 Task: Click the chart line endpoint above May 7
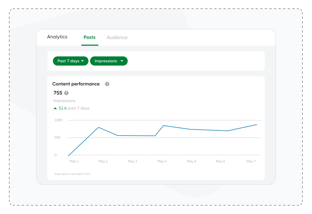[257, 125]
